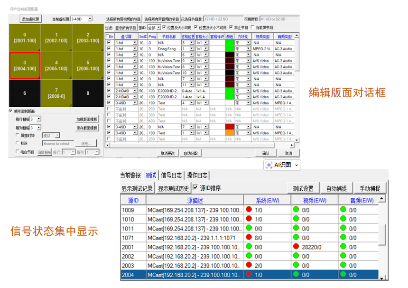The image size is (408, 288).
Task: Click the red system dot for source 1010
Action: point(249,219)
